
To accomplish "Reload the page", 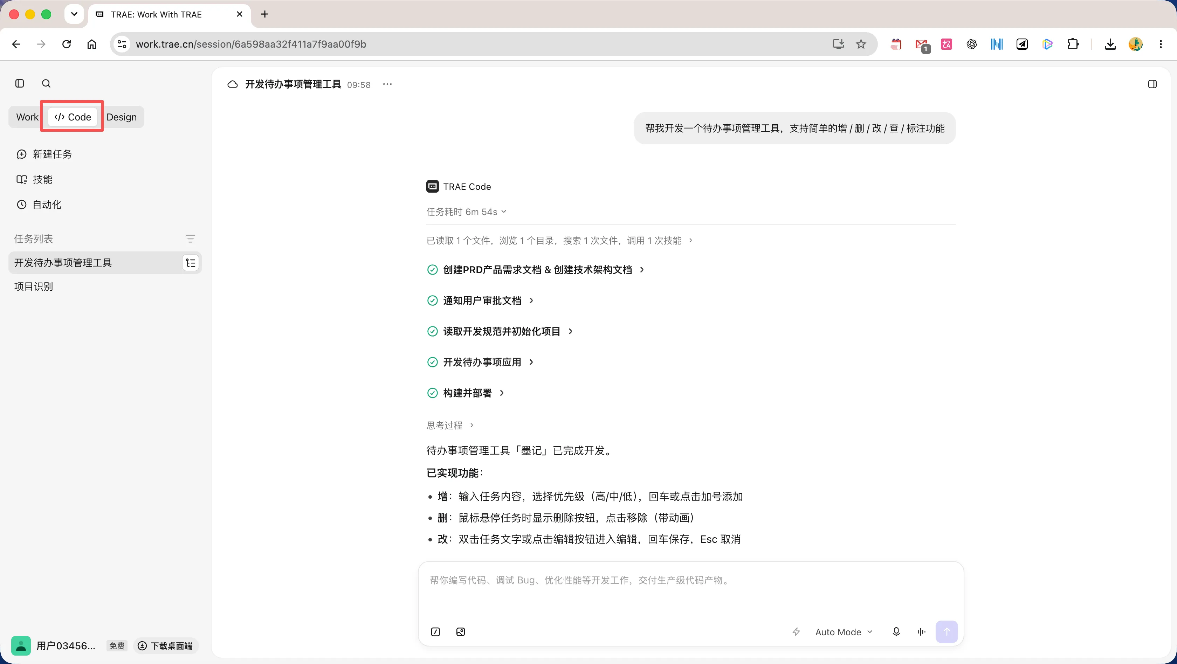I will click(x=67, y=44).
